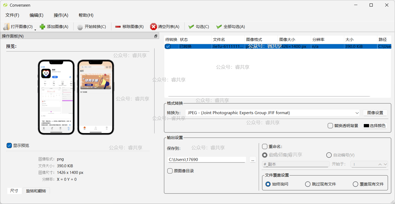Open the 开始于 number dropdown arrow
395x204 pixels.
pyautogui.click(x=385, y=164)
